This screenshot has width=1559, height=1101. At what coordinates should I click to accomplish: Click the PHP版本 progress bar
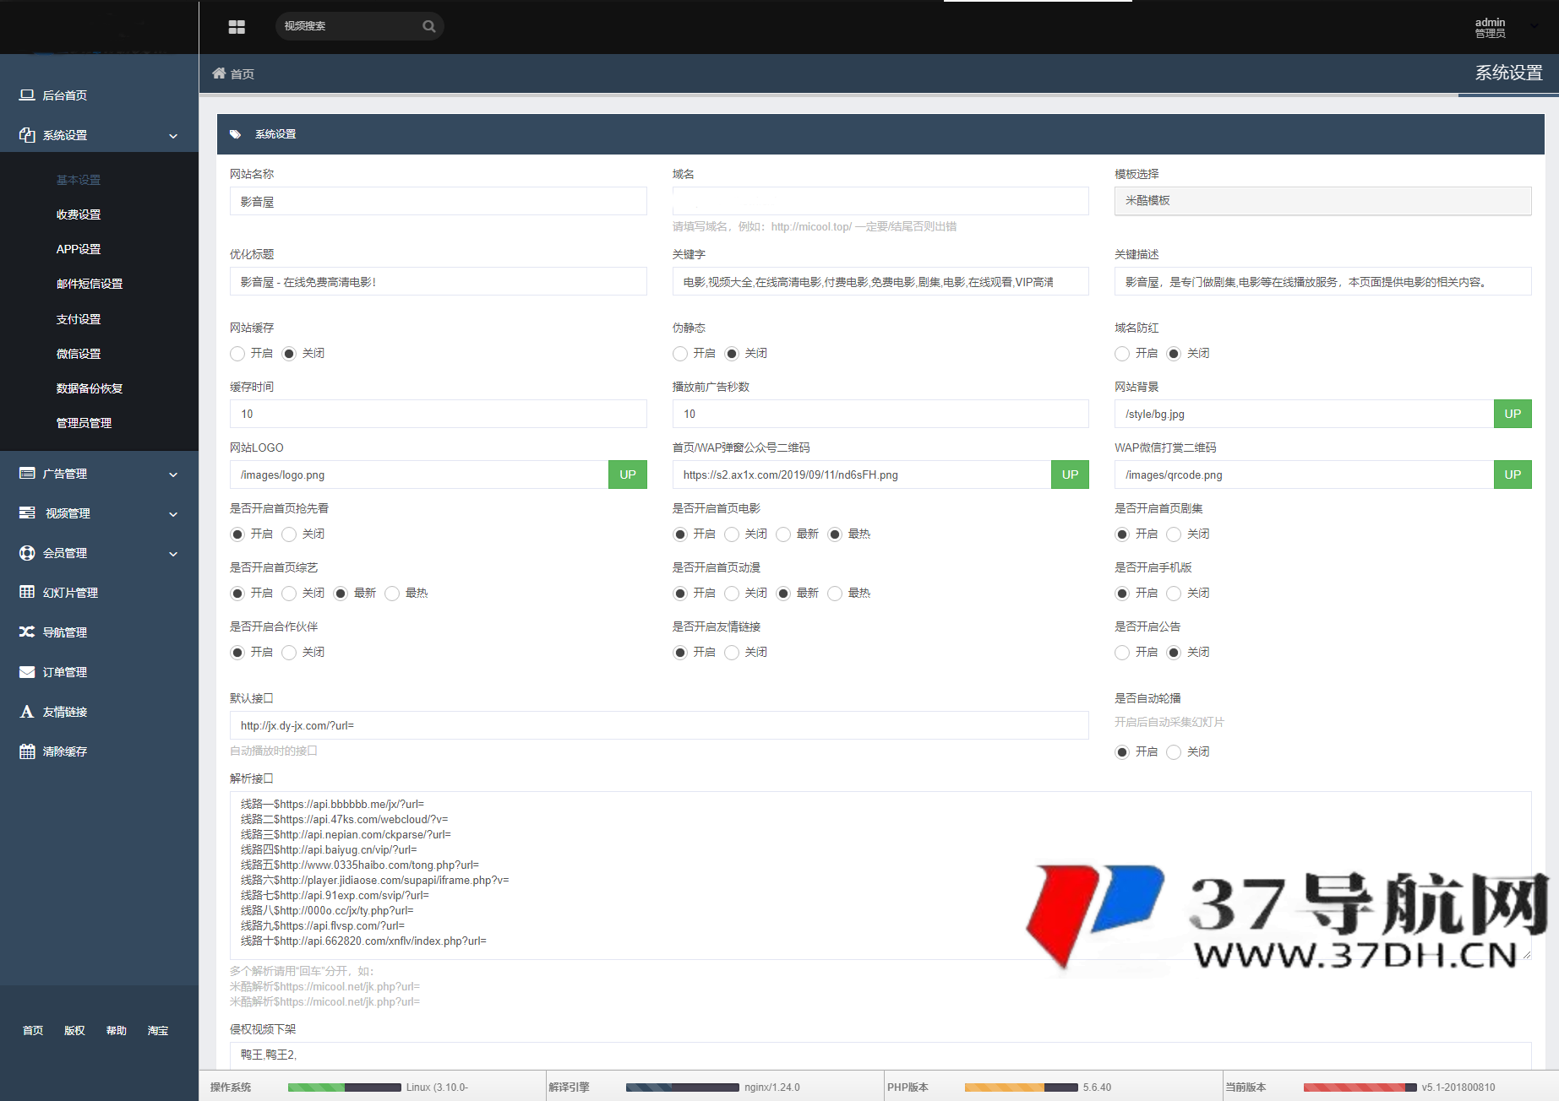click(1022, 1087)
